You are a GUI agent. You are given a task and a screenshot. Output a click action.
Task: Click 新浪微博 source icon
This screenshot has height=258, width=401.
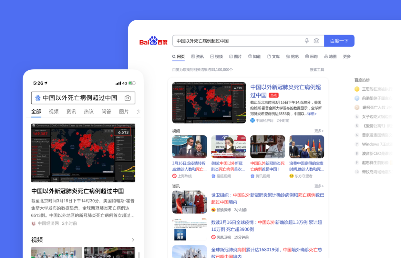pyautogui.click(x=213, y=210)
